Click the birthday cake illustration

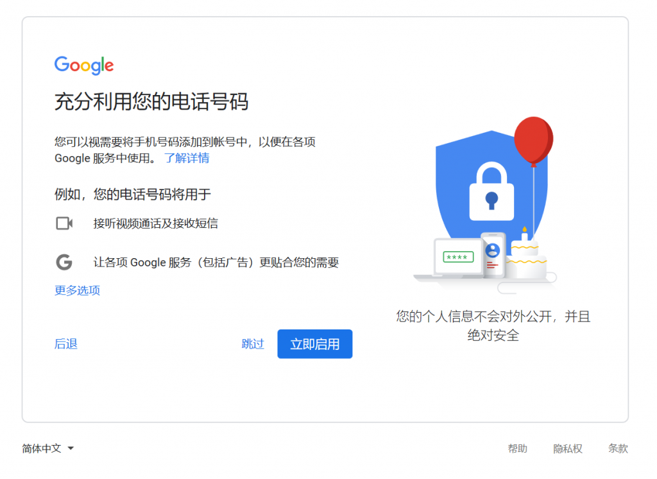526,257
